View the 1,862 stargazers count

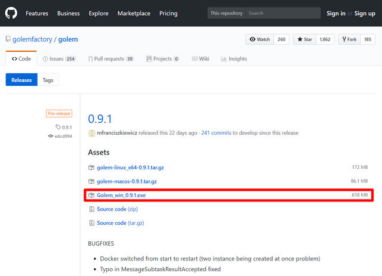click(x=325, y=39)
